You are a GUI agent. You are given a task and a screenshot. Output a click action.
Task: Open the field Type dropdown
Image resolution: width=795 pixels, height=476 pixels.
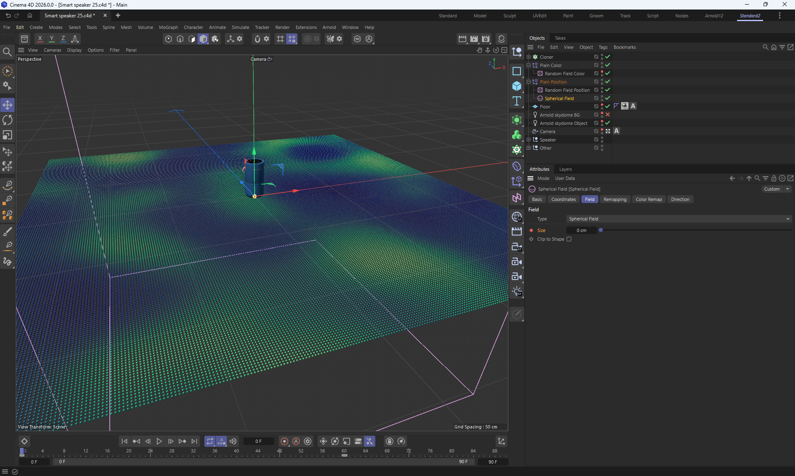[678, 219]
